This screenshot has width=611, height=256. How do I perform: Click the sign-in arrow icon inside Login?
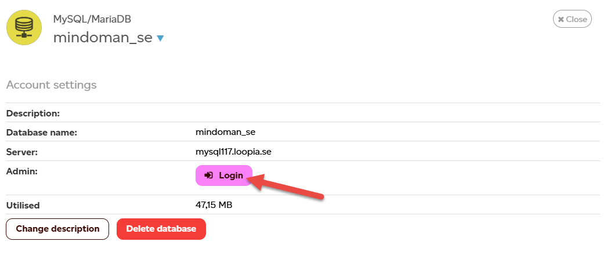pyautogui.click(x=209, y=175)
